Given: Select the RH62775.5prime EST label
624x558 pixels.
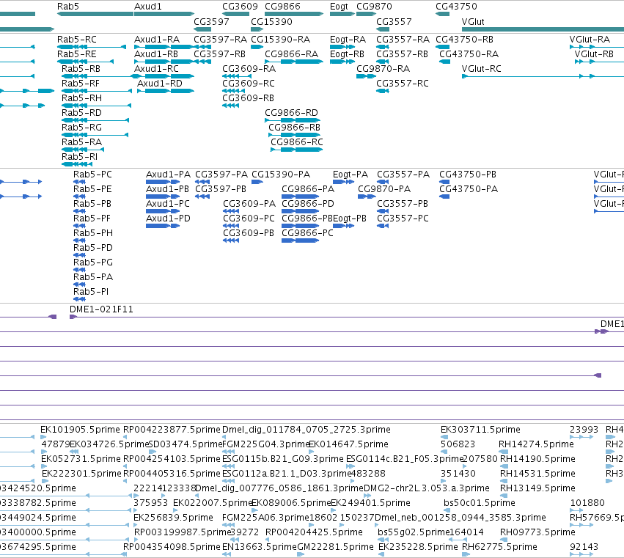Looking at the screenshot, I should (499, 547).
